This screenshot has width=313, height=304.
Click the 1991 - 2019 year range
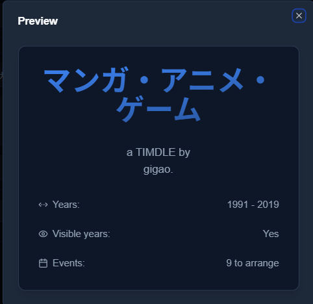[x=253, y=205]
